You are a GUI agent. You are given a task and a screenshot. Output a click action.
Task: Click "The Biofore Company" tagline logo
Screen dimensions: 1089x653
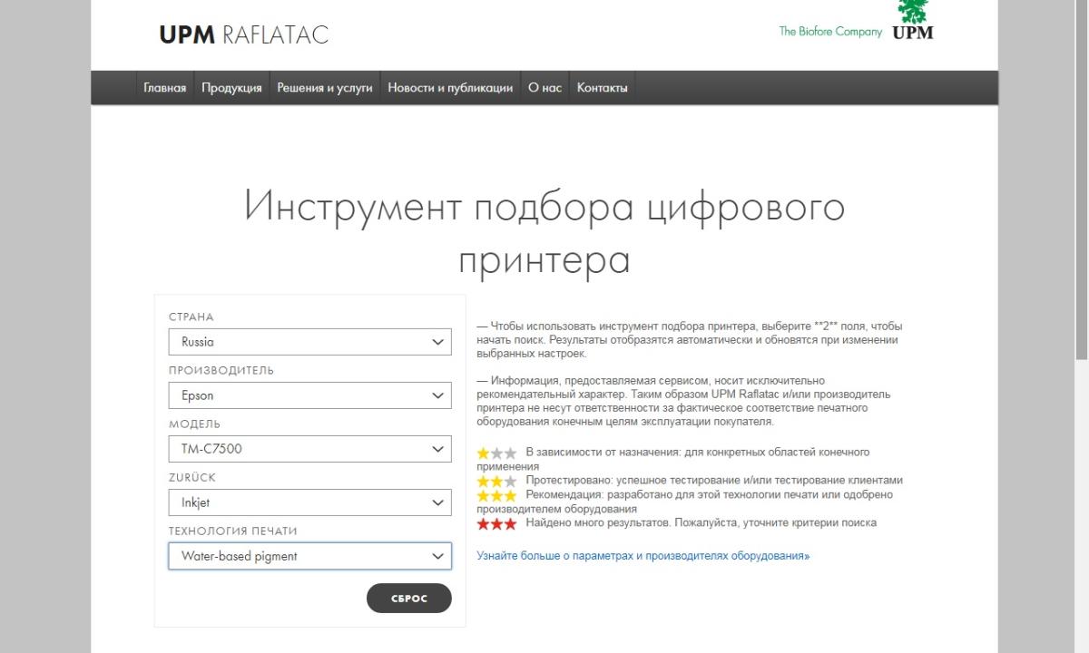[x=829, y=31]
